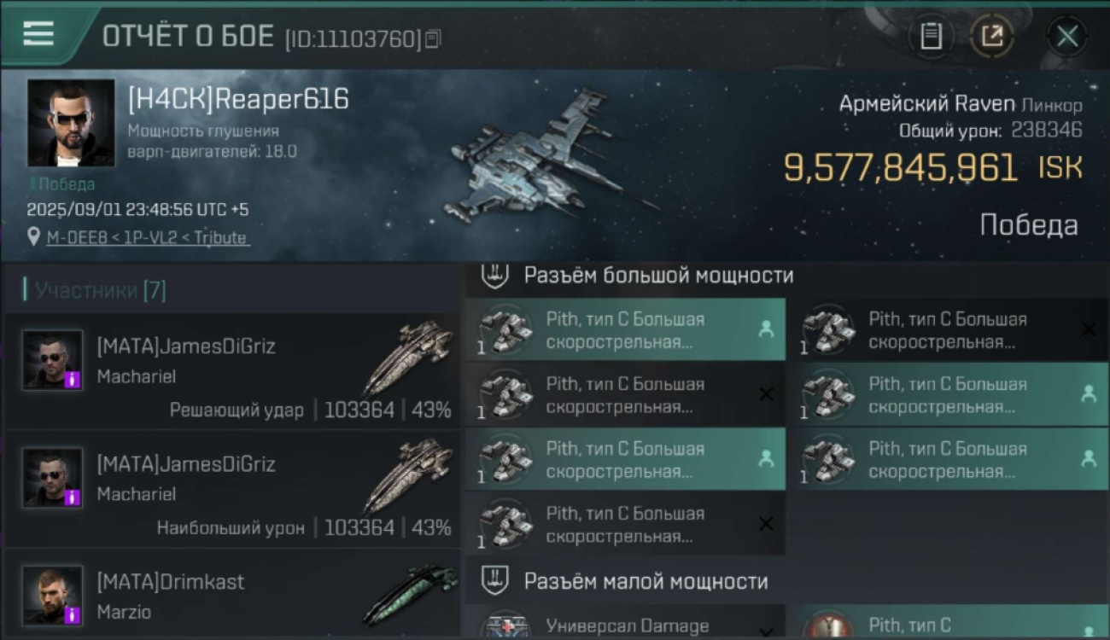Image resolution: width=1110 pixels, height=640 pixels.
Task: Copy the battle report ID
Action: coord(434,38)
